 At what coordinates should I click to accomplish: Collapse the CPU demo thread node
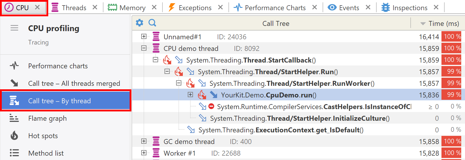tap(144, 48)
